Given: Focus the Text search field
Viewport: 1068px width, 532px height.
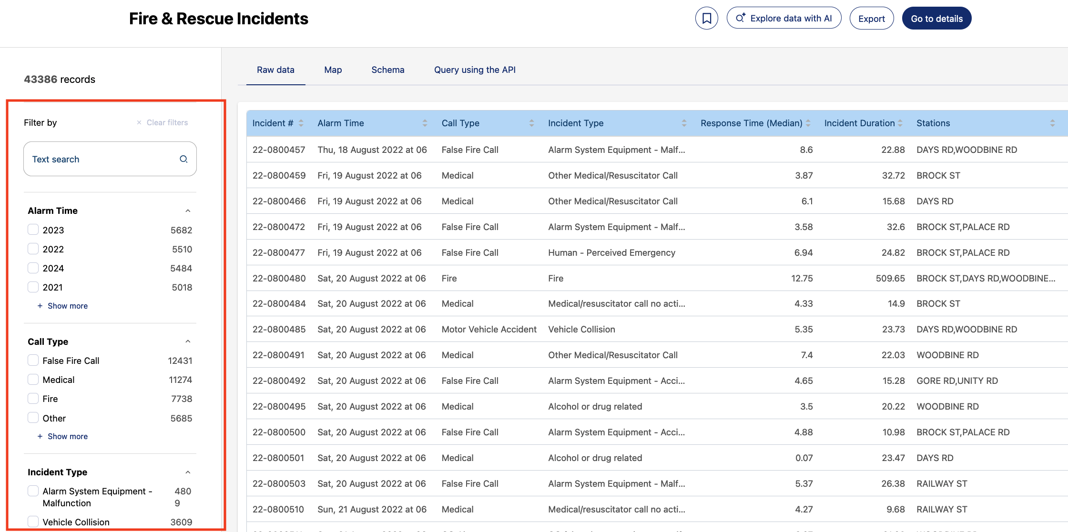Looking at the screenshot, I should point(102,159).
